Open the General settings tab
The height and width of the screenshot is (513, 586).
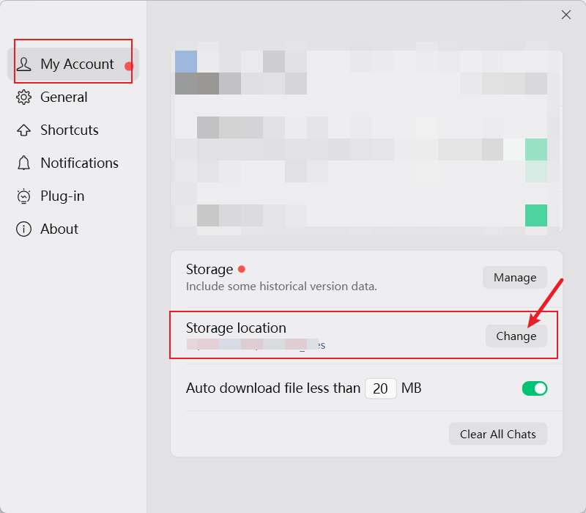(73, 97)
